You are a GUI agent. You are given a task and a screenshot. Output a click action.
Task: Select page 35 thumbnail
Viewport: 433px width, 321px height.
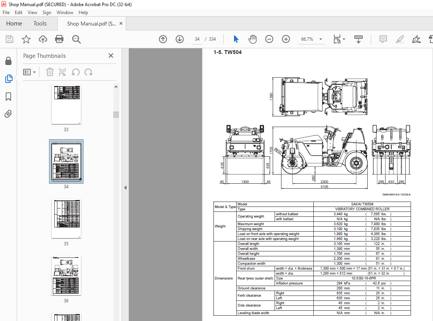point(66,218)
